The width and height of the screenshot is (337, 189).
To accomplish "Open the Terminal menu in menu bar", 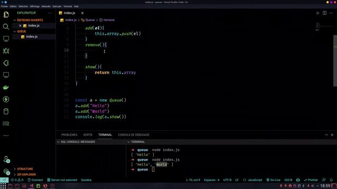I will 68,6.
